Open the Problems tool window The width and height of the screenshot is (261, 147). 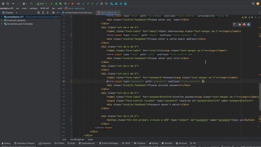pos(139,143)
